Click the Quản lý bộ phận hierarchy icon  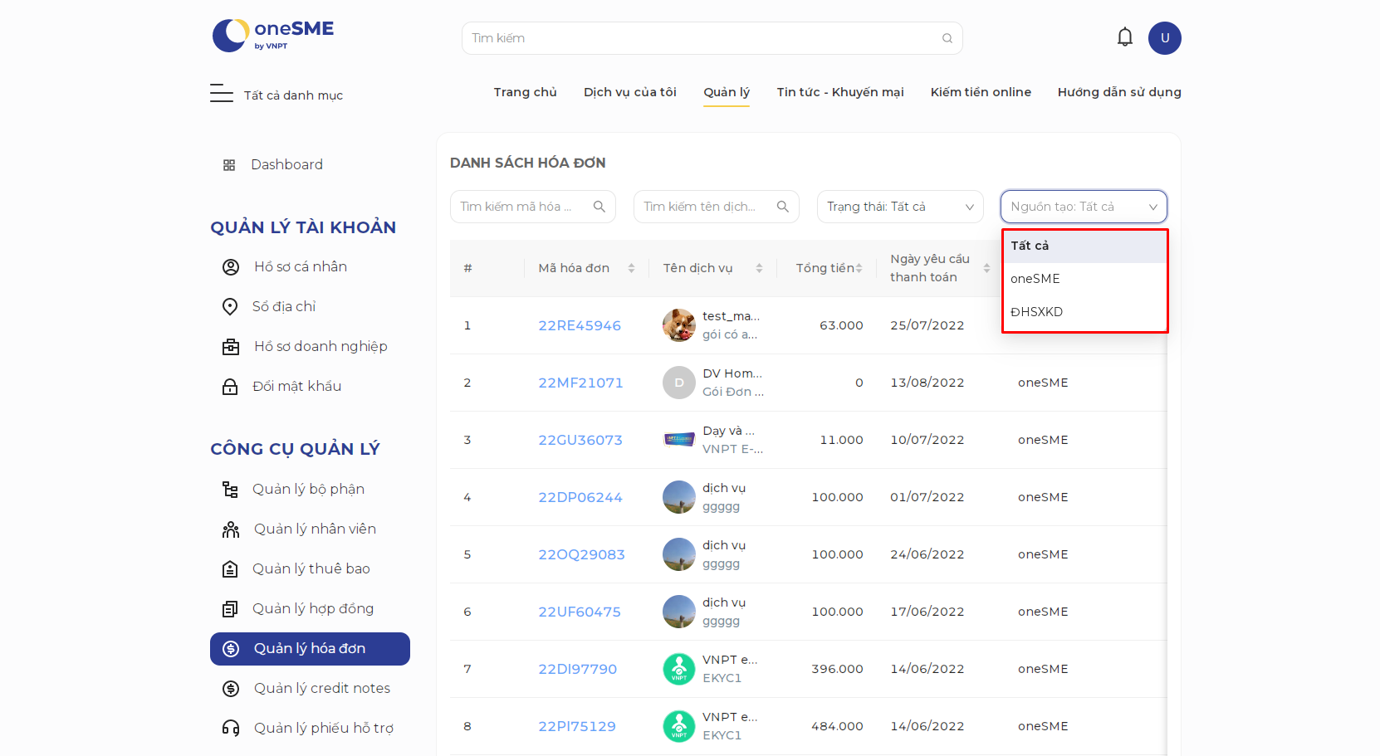point(230,490)
